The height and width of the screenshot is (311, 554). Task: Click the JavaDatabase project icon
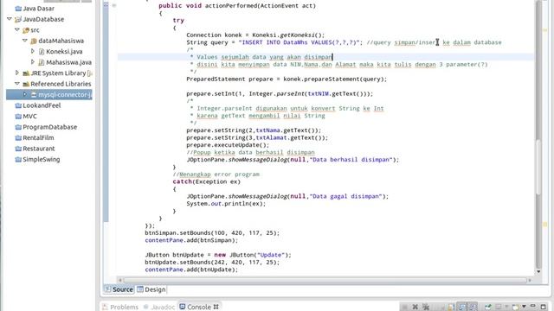[18, 19]
